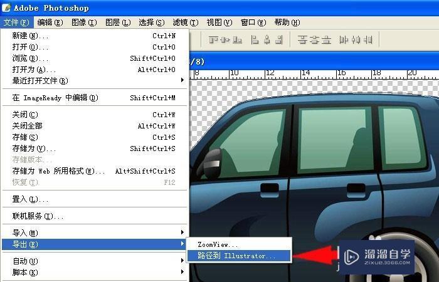
Task: Click the Distribute top edges icon
Action: [302, 40]
